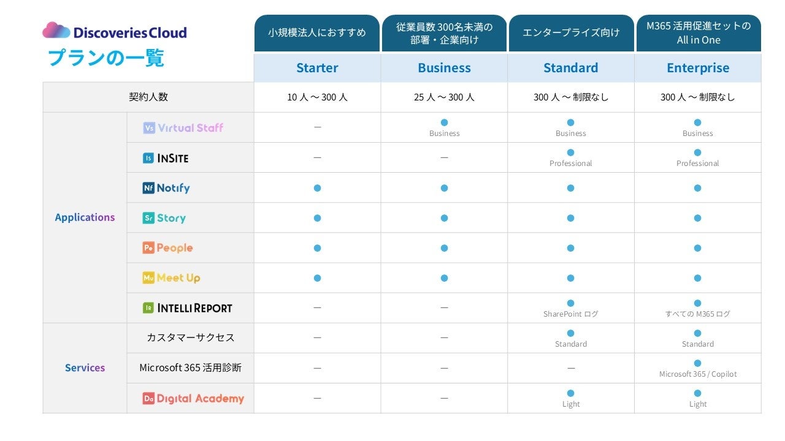This screenshot has height=441, width=785.
Task: Click the Story Sr icon
Action: point(148,218)
